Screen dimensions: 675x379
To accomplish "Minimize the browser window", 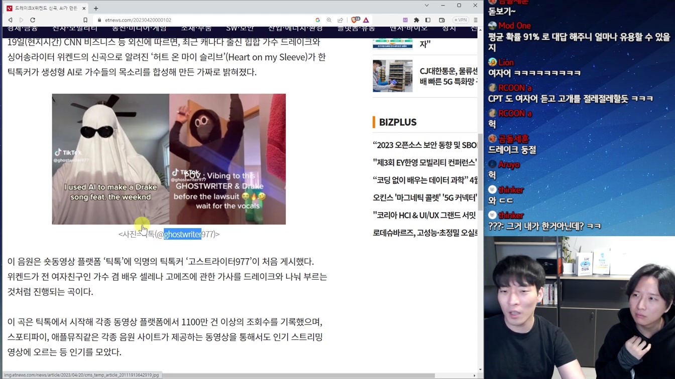I will (442, 6).
